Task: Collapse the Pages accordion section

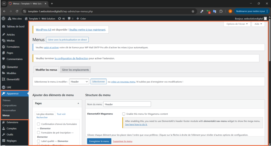Action: [x=78, y=103]
